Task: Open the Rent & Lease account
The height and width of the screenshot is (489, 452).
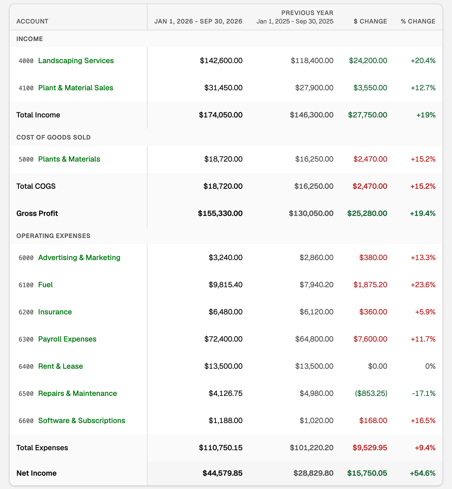Action: [x=60, y=366]
